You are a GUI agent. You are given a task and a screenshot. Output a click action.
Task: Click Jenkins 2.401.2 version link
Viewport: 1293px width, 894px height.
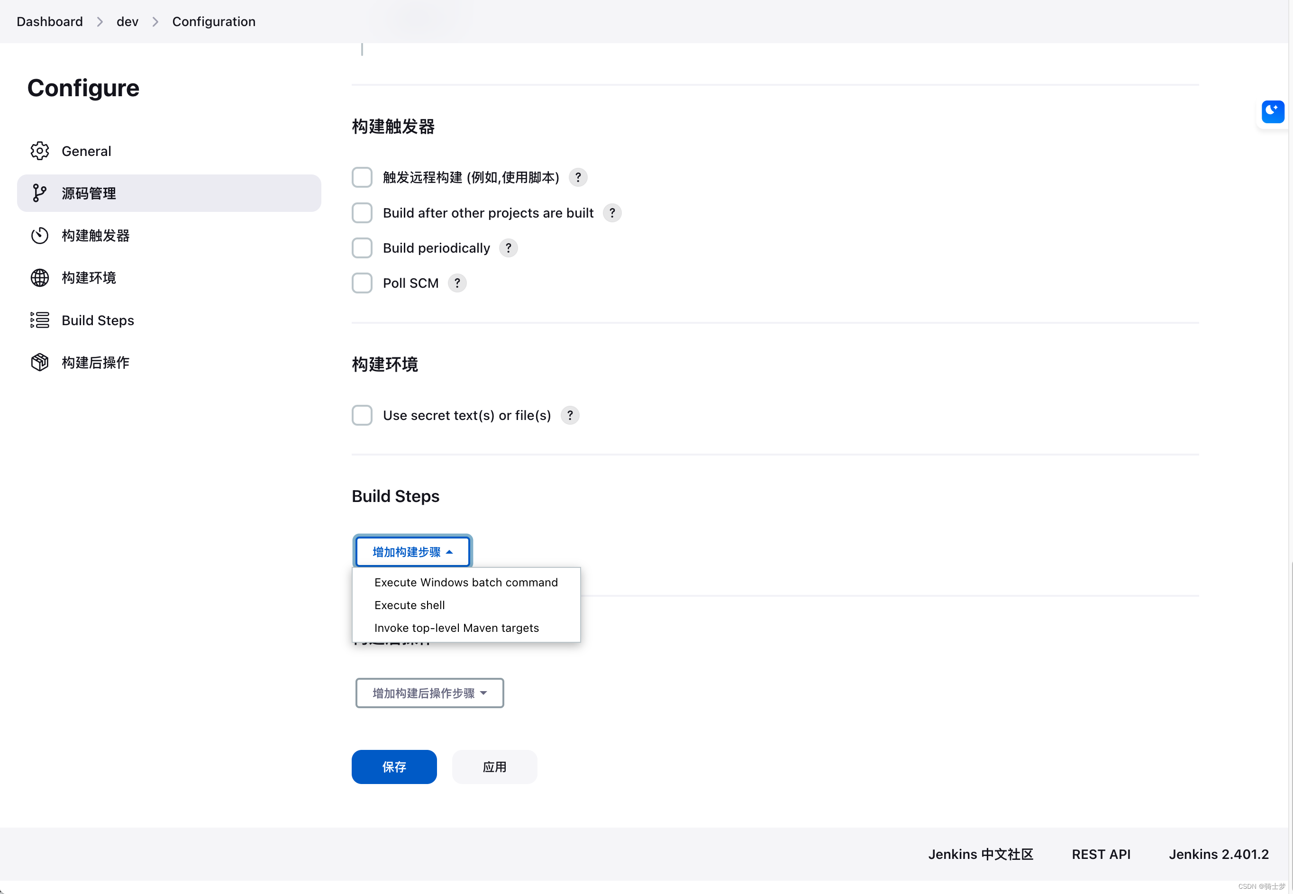coord(1219,855)
